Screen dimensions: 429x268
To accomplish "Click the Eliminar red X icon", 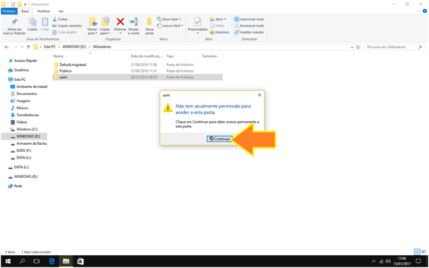I will (121, 23).
